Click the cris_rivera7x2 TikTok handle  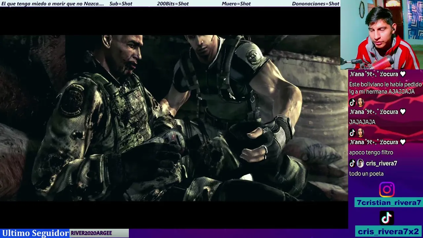pos(388,231)
